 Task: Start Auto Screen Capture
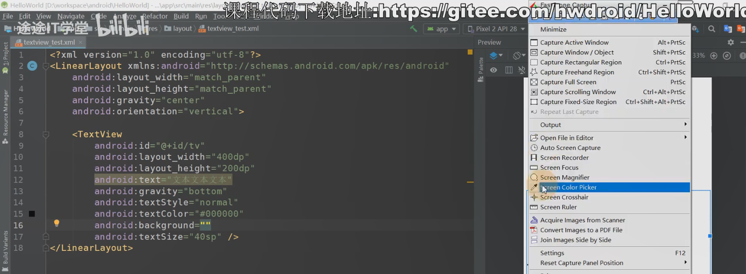[x=609, y=148]
